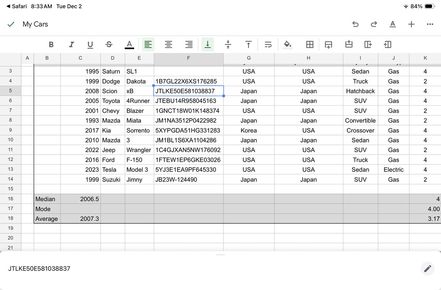Select row 5 header
The image size is (441, 290).
10,91
